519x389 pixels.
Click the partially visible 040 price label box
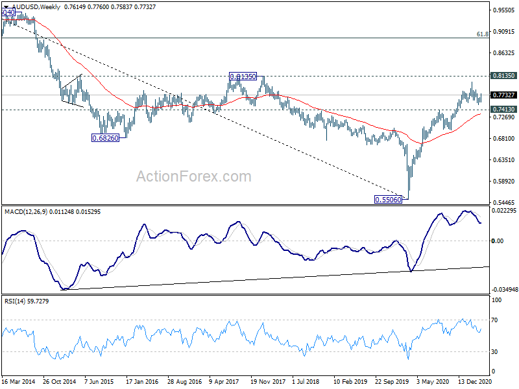point(8,12)
